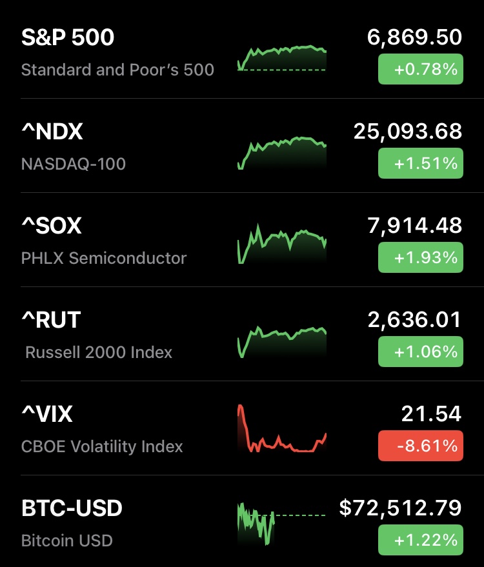Select the ^NDX ticker symbol

point(52,132)
